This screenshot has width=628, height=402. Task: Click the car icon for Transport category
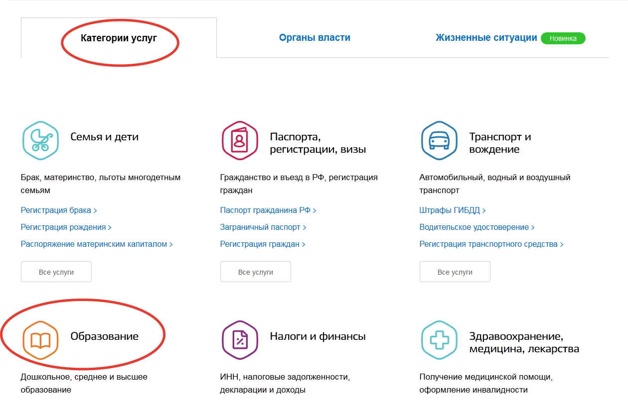click(x=439, y=140)
